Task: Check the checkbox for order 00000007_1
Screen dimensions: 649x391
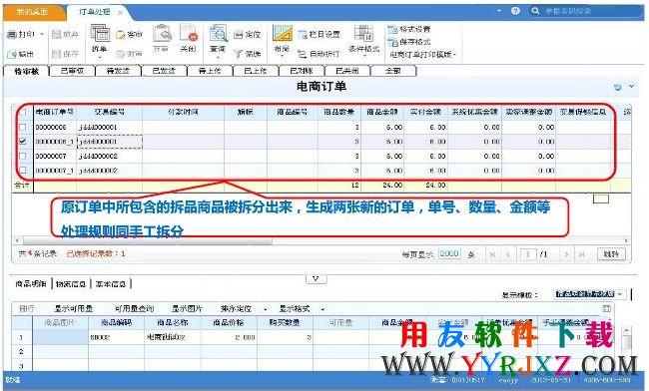Action: (23, 171)
